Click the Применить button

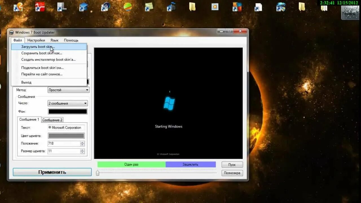[x=52, y=172]
